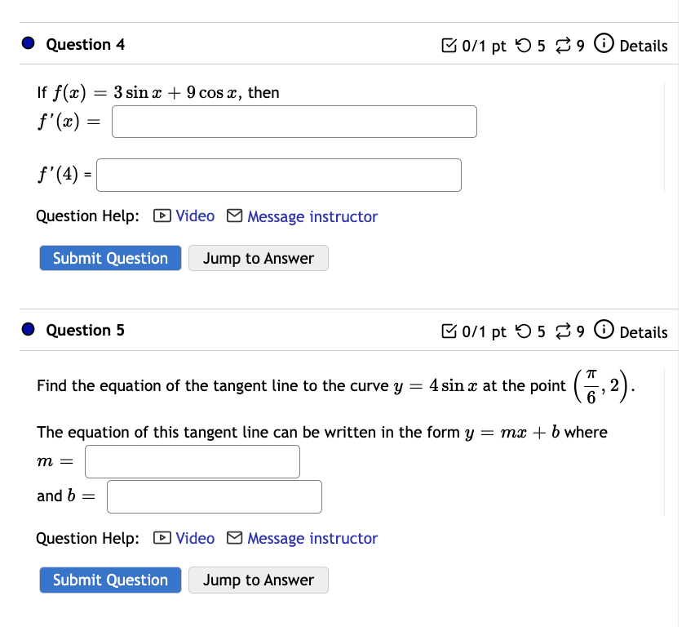Screen dimensions: 695x627
Task: Click inside the f'(x) answer field
Action: point(294,121)
